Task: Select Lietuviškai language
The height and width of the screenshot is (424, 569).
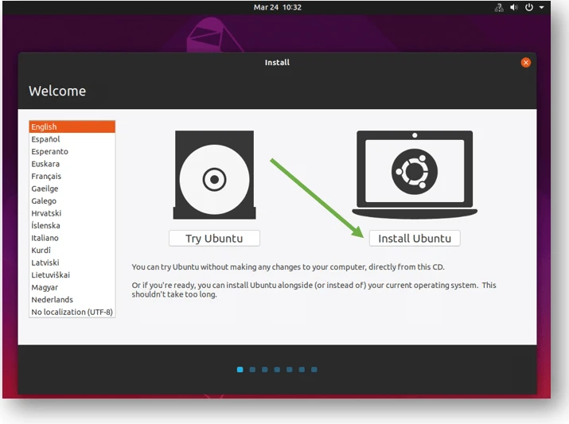Action: 72,274
